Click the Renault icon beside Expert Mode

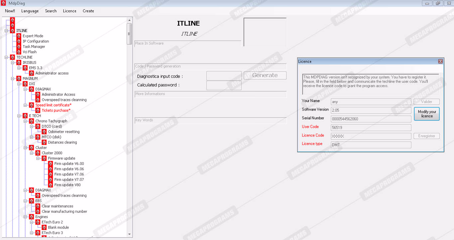coord(19,36)
